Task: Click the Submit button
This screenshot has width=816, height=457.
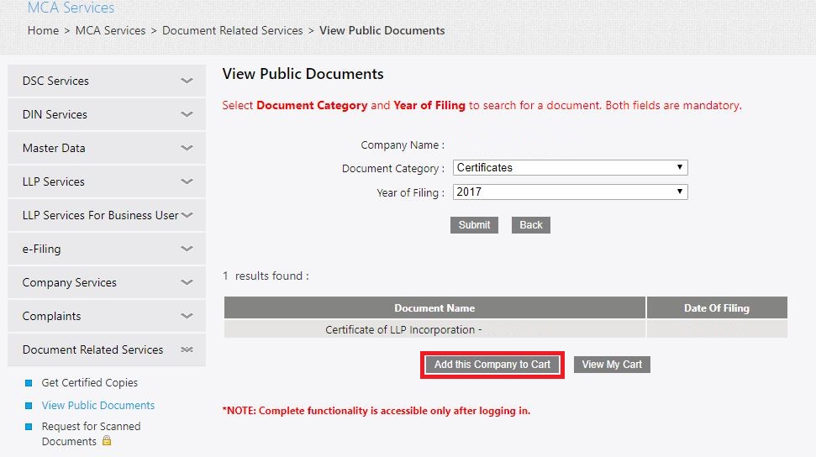Action: [x=474, y=225]
